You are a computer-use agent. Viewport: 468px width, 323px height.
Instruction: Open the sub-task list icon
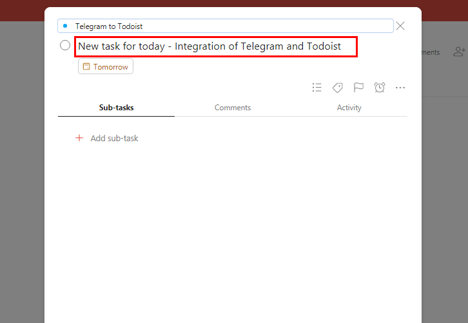pyautogui.click(x=317, y=88)
